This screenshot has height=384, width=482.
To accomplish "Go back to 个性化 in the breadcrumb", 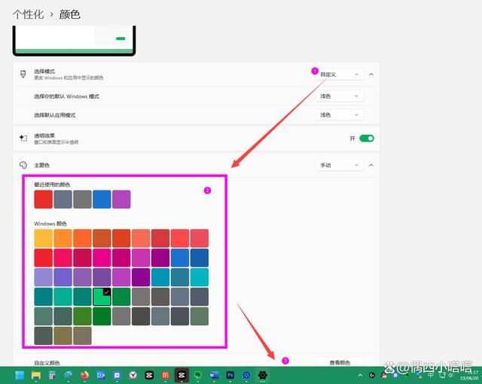I will coord(29,14).
